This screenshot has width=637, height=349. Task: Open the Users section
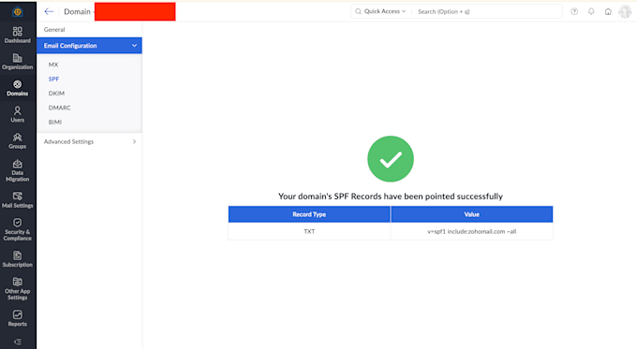pyautogui.click(x=18, y=114)
